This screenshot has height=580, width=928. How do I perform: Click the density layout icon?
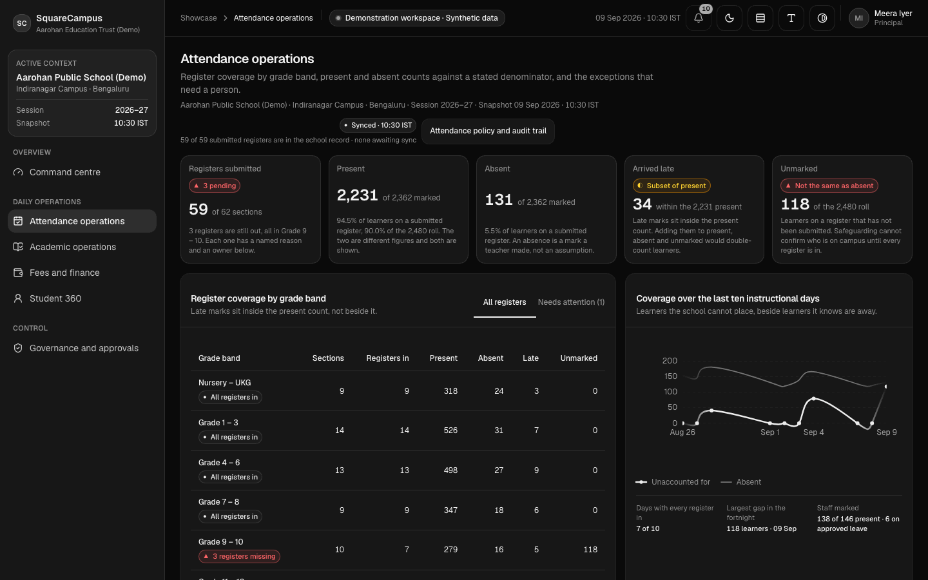760,18
